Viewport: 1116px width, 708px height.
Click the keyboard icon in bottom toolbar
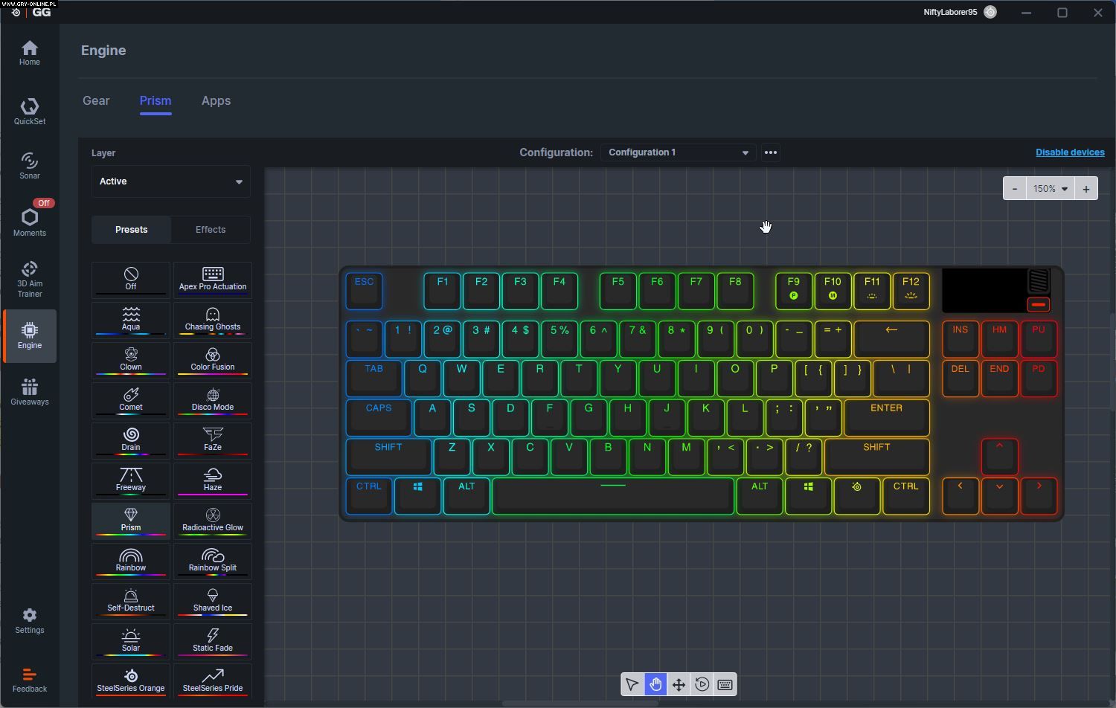725,684
